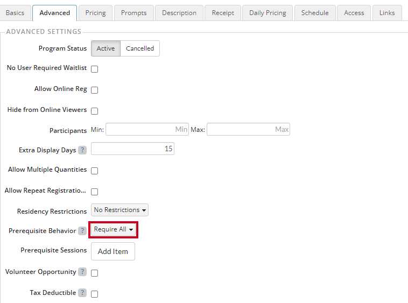Set Program Status to Active
This screenshot has width=408, height=303.
pyautogui.click(x=105, y=48)
